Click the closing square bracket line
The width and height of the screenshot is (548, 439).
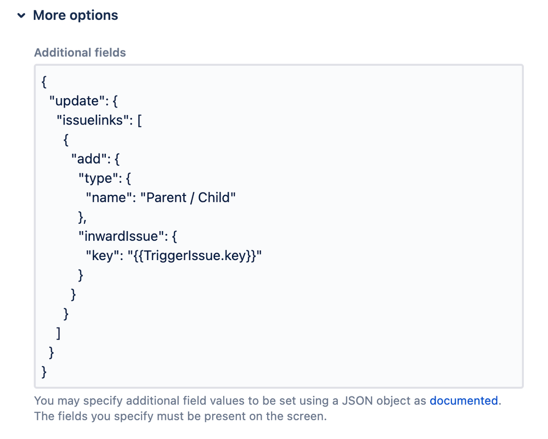pyautogui.click(x=59, y=333)
